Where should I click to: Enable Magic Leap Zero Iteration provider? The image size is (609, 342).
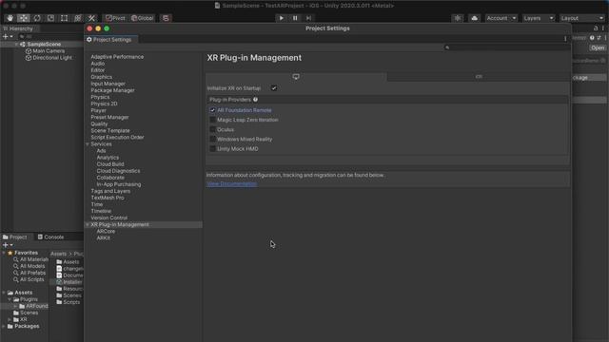click(212, 120)
